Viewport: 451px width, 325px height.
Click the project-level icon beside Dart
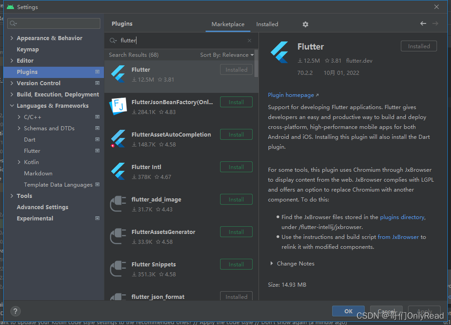point(97,139)
